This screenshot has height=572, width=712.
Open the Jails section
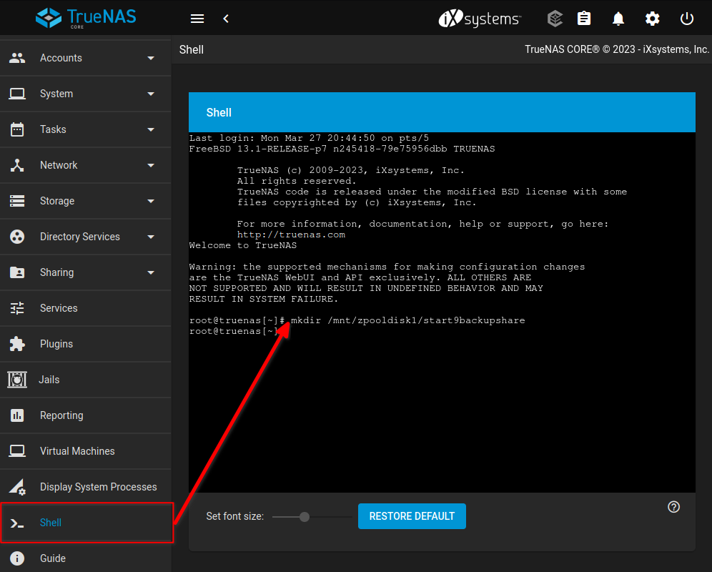tap(49, 380)
